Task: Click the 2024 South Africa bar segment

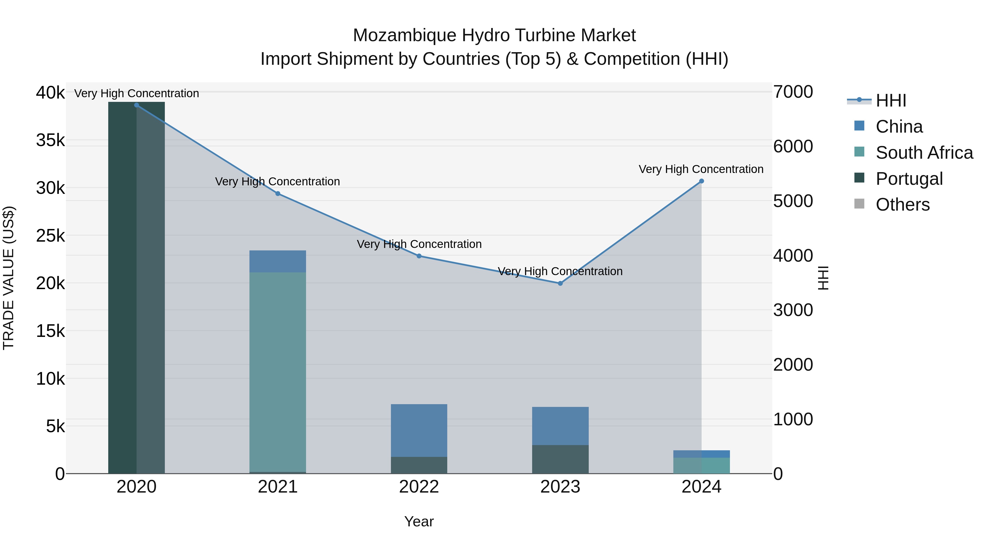Action: coord(701,466)
